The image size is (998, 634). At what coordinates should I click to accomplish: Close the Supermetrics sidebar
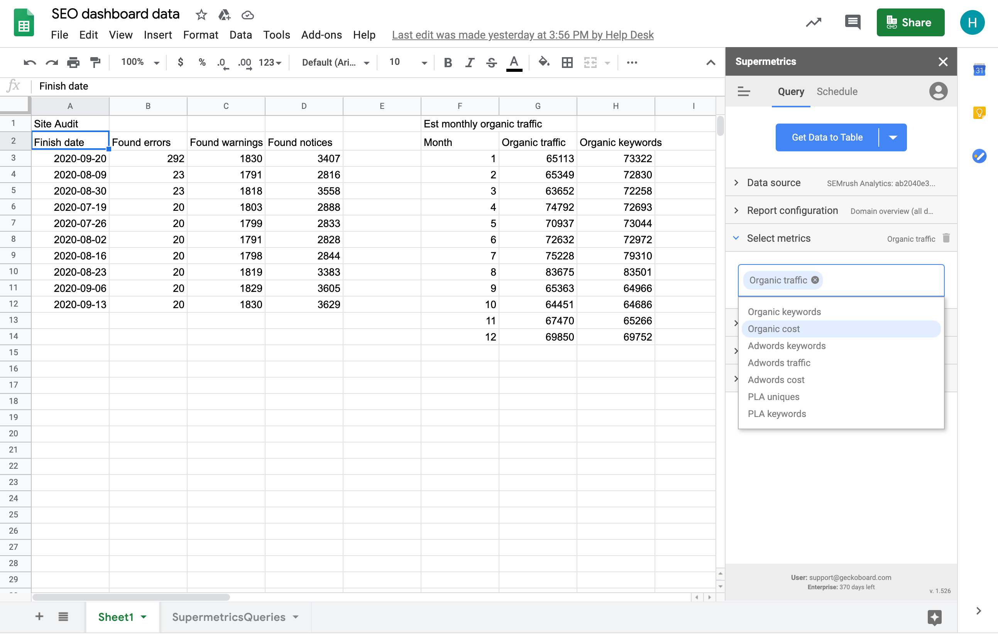943,62
